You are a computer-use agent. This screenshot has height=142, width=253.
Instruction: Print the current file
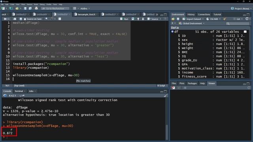pos(36,8)
